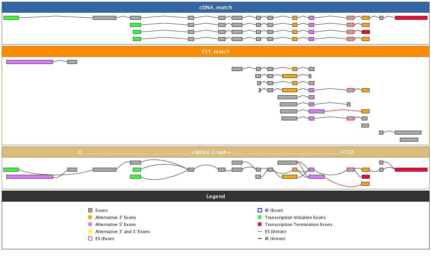Click the blue IR (Exon) legend square
431x256 pixels.
[260, 210]
